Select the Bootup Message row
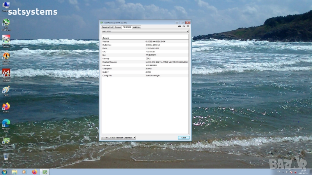The image size is (312, 175). pos(145,62)
